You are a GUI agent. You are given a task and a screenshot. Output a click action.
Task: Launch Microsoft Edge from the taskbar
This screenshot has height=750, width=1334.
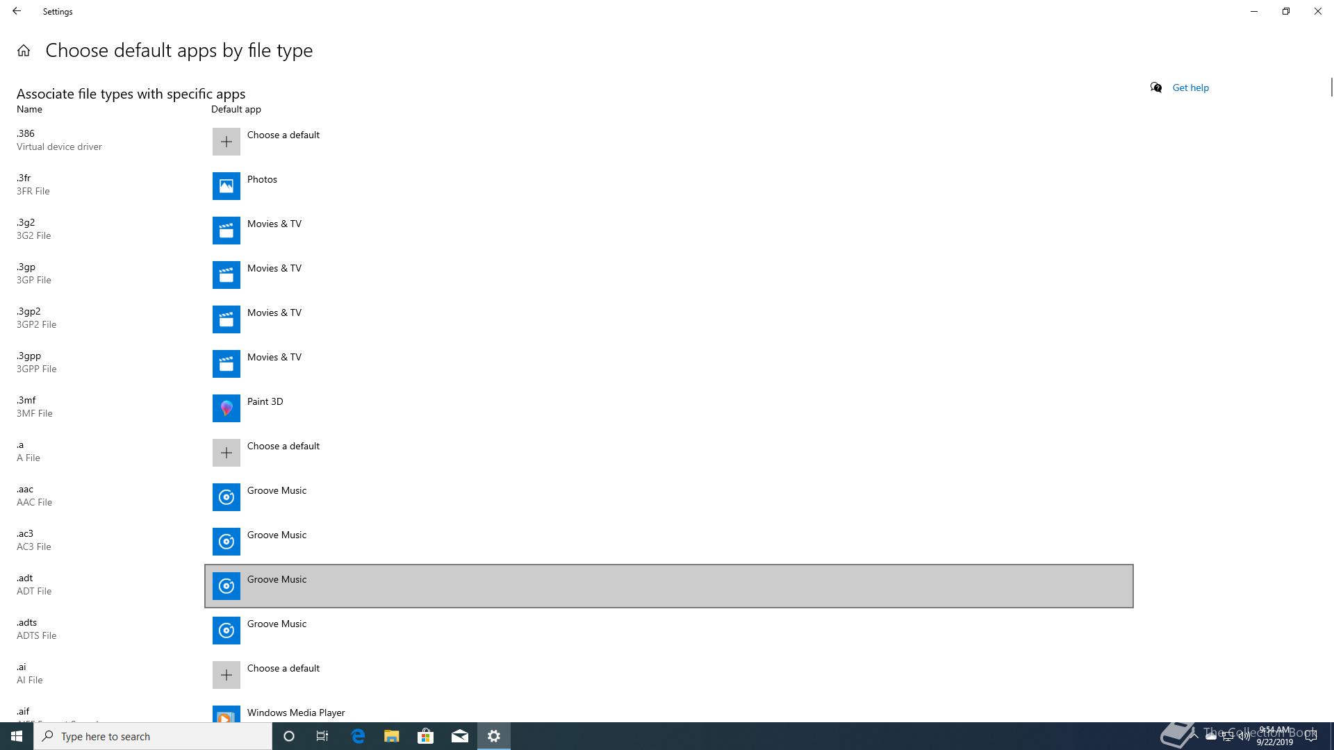[x=358, y=736]
